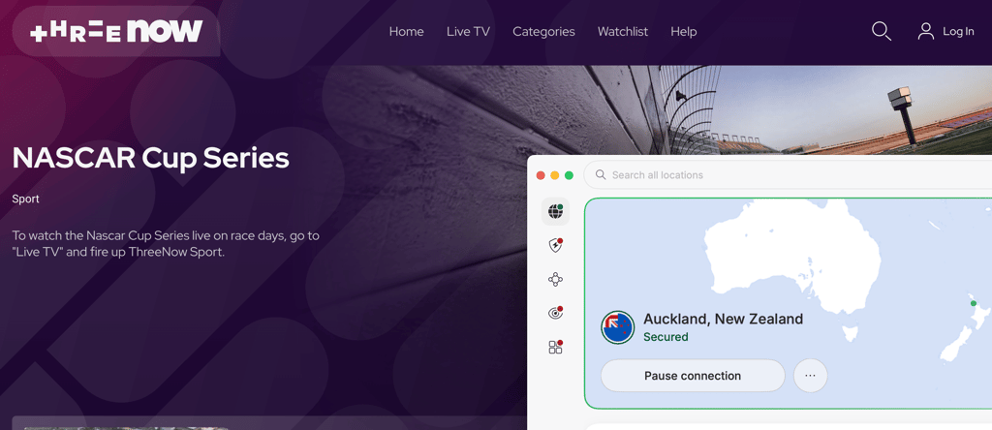Click the ThreeNow logo
This screenshot has height=430, width=992.
click(x=116, y=31)
